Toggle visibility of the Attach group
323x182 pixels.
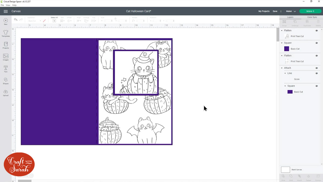pos(317,68)
